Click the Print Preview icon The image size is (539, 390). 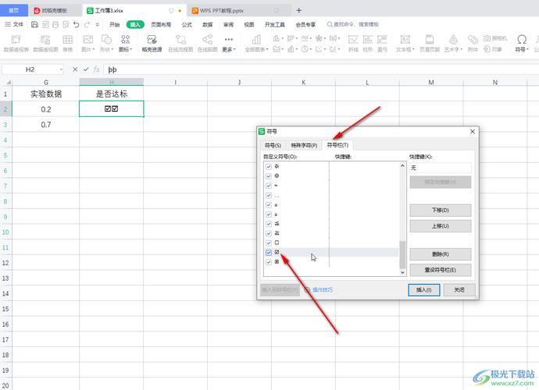point(66,24)
